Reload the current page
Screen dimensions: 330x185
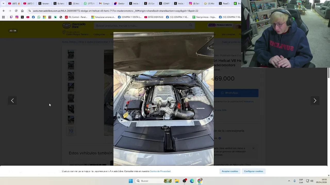coord(16,11)
